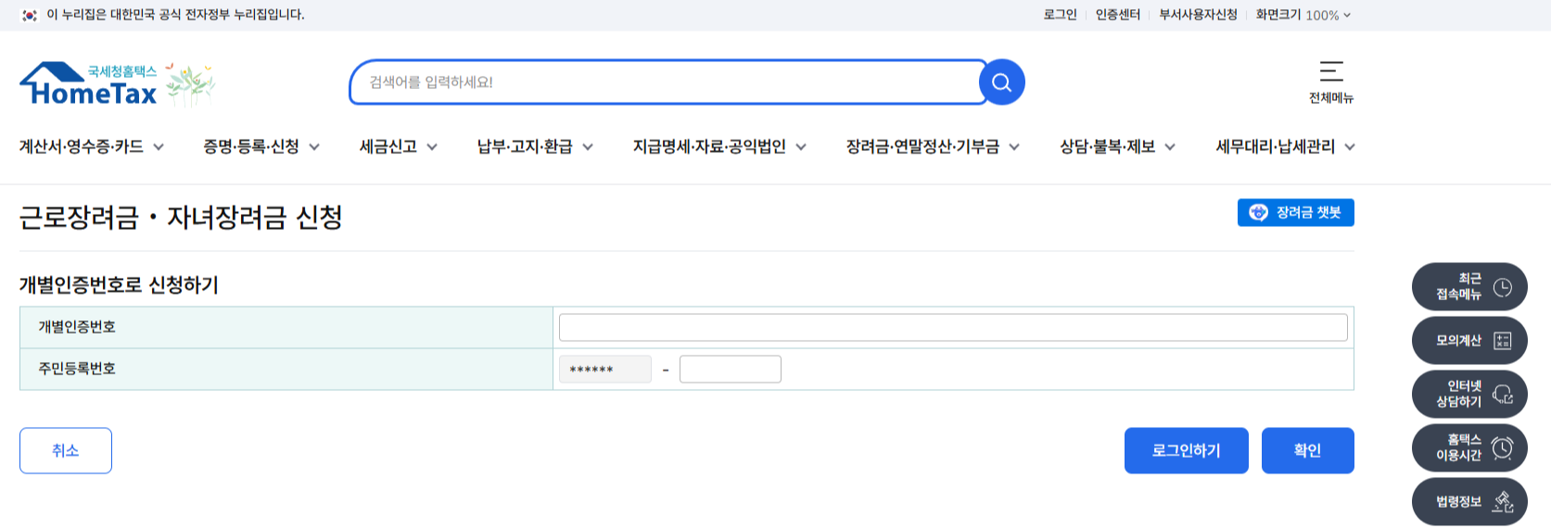Click the clock icon in 최근 접속메뉴
Screen dimensions: 1551x528
[1503, 287]
